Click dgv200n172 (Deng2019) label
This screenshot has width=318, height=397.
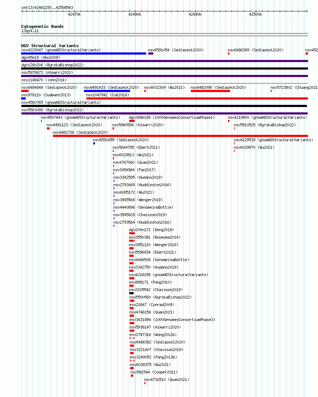coord(151,230)
